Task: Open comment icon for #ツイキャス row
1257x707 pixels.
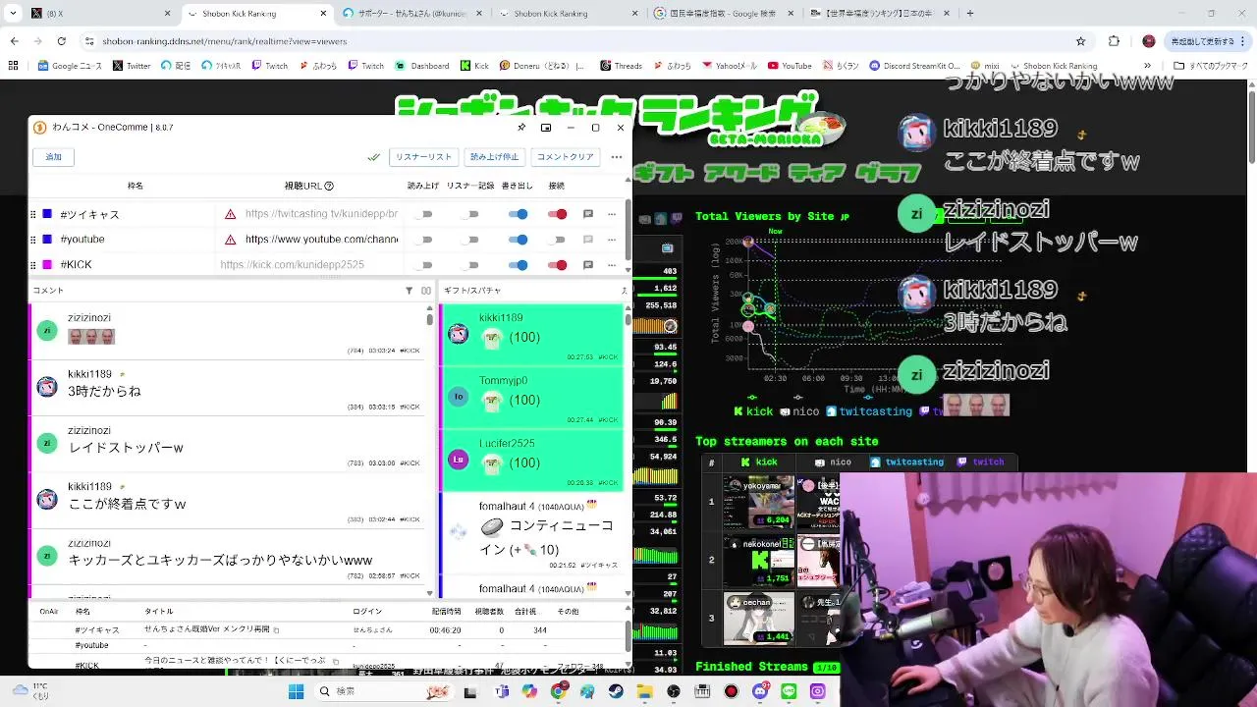Action: 588,214
